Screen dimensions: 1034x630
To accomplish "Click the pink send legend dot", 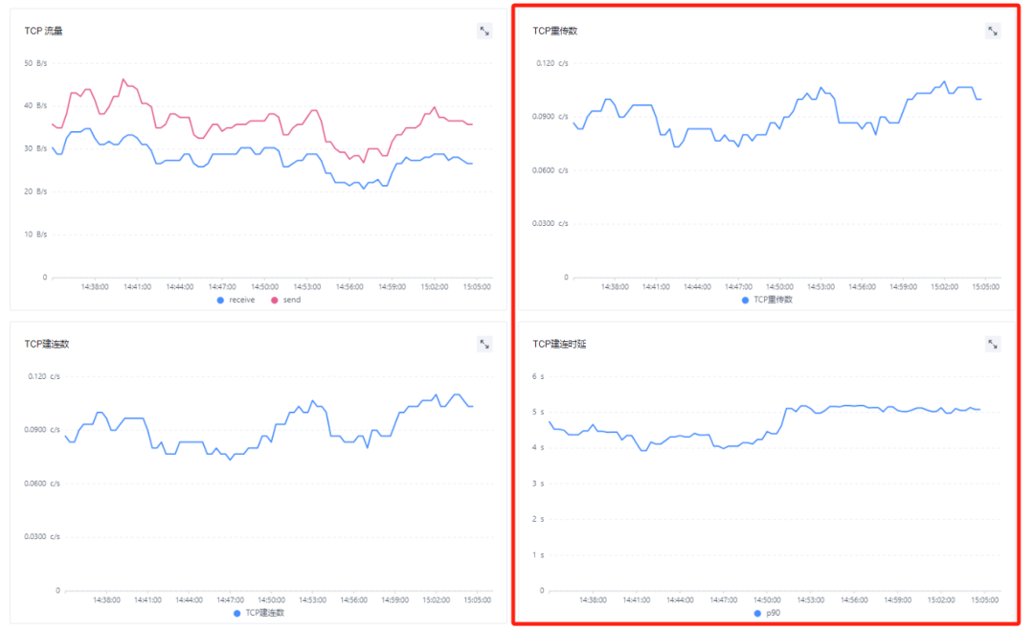I will point(274,300).
